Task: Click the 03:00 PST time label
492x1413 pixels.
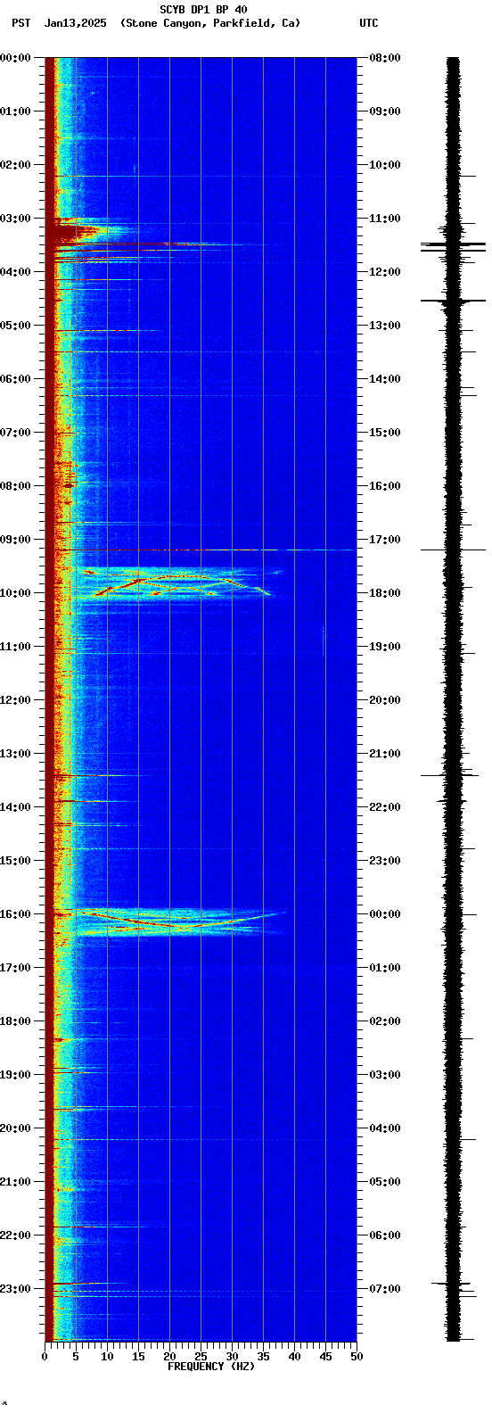Action: [x=15, y=219]
